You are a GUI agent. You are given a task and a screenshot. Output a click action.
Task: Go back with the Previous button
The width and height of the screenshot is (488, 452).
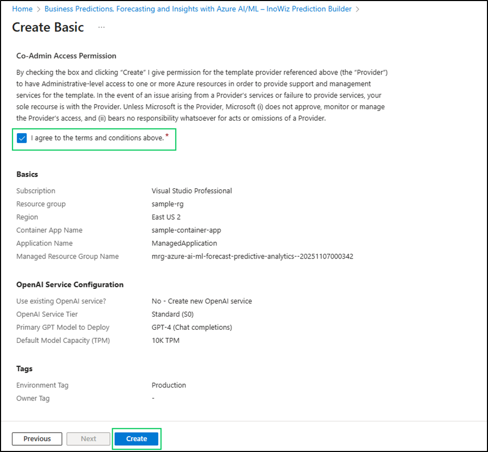(37, 438)
